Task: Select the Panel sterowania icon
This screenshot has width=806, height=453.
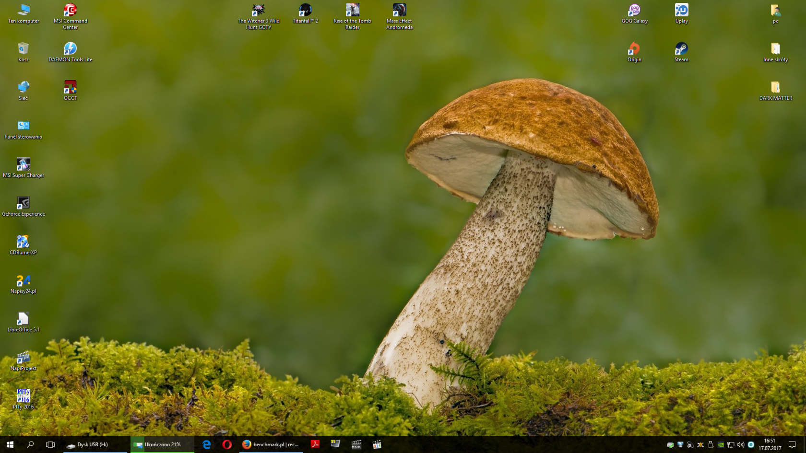Action: (24, 129)
